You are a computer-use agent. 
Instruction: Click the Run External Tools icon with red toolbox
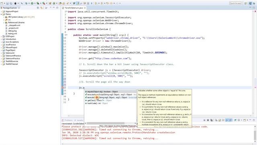point(44,3)
